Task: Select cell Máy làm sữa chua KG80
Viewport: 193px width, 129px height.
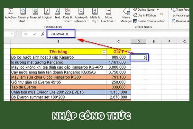Action: click(58, 77)
